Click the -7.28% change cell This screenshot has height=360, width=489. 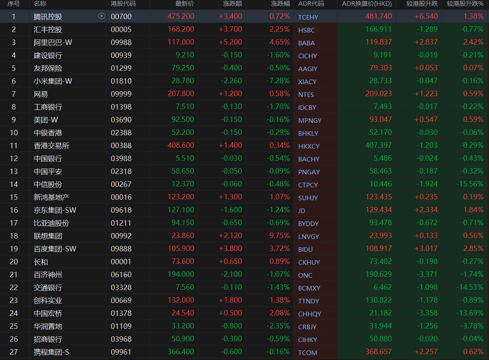point(278,81)
